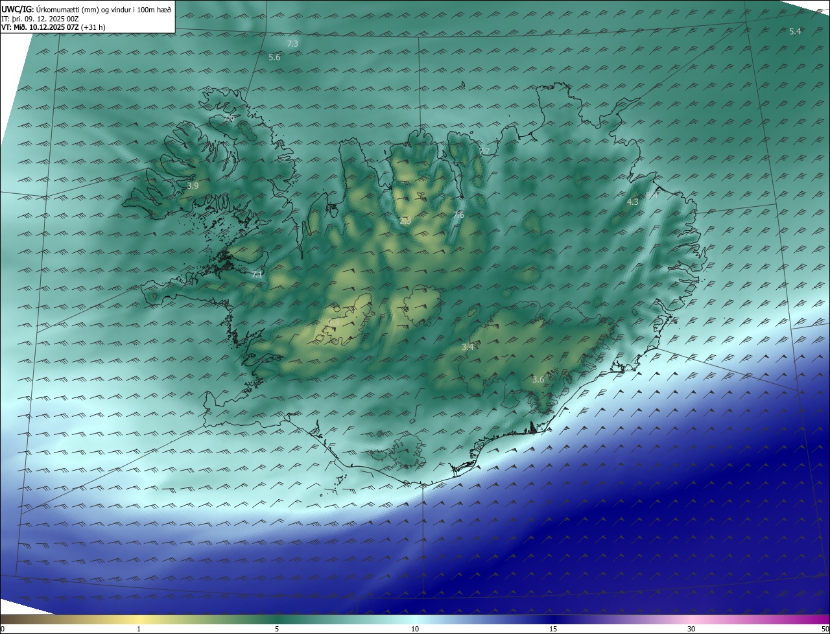Click the '5' label on the colour scale
This screenshot has height=634, width=830.
coord(277,629)
